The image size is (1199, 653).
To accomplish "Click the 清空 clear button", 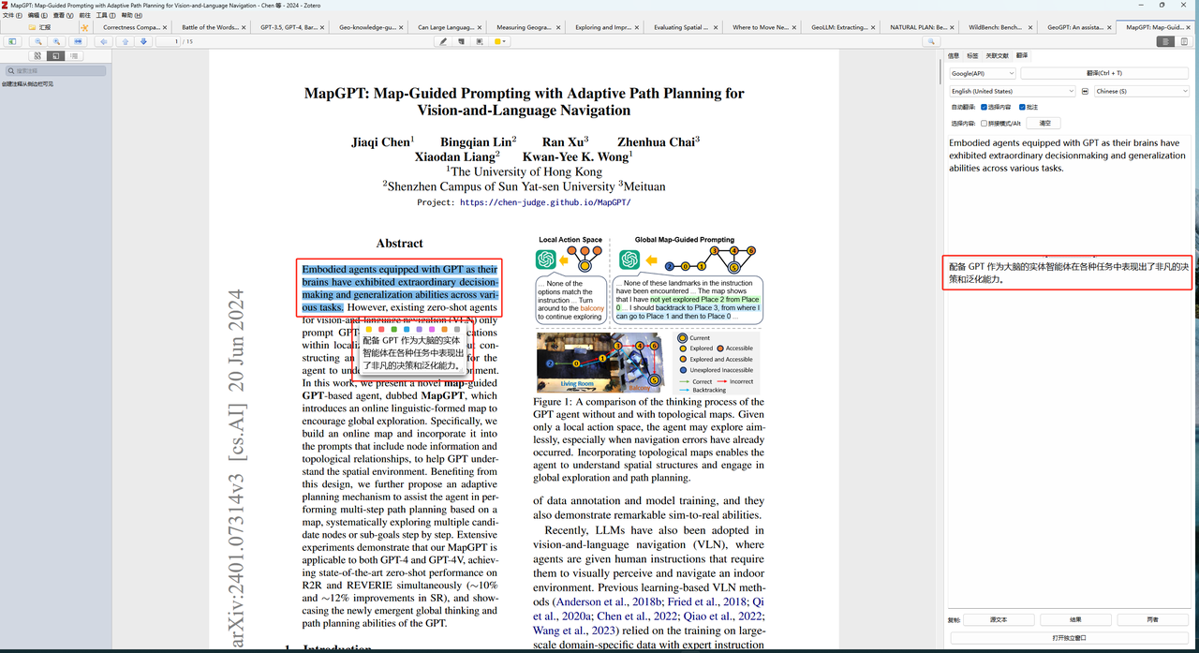I will [1044, 123].
